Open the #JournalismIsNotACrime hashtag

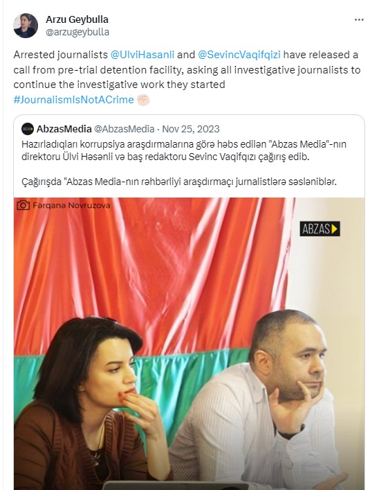coord(73,100)
